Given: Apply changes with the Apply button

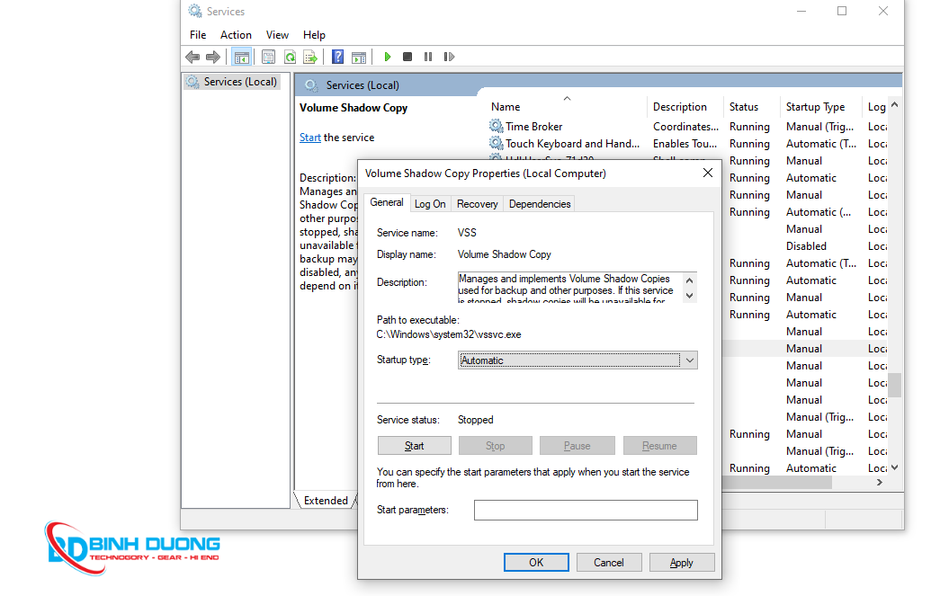Looking at the screenshot, I should 682,562.
